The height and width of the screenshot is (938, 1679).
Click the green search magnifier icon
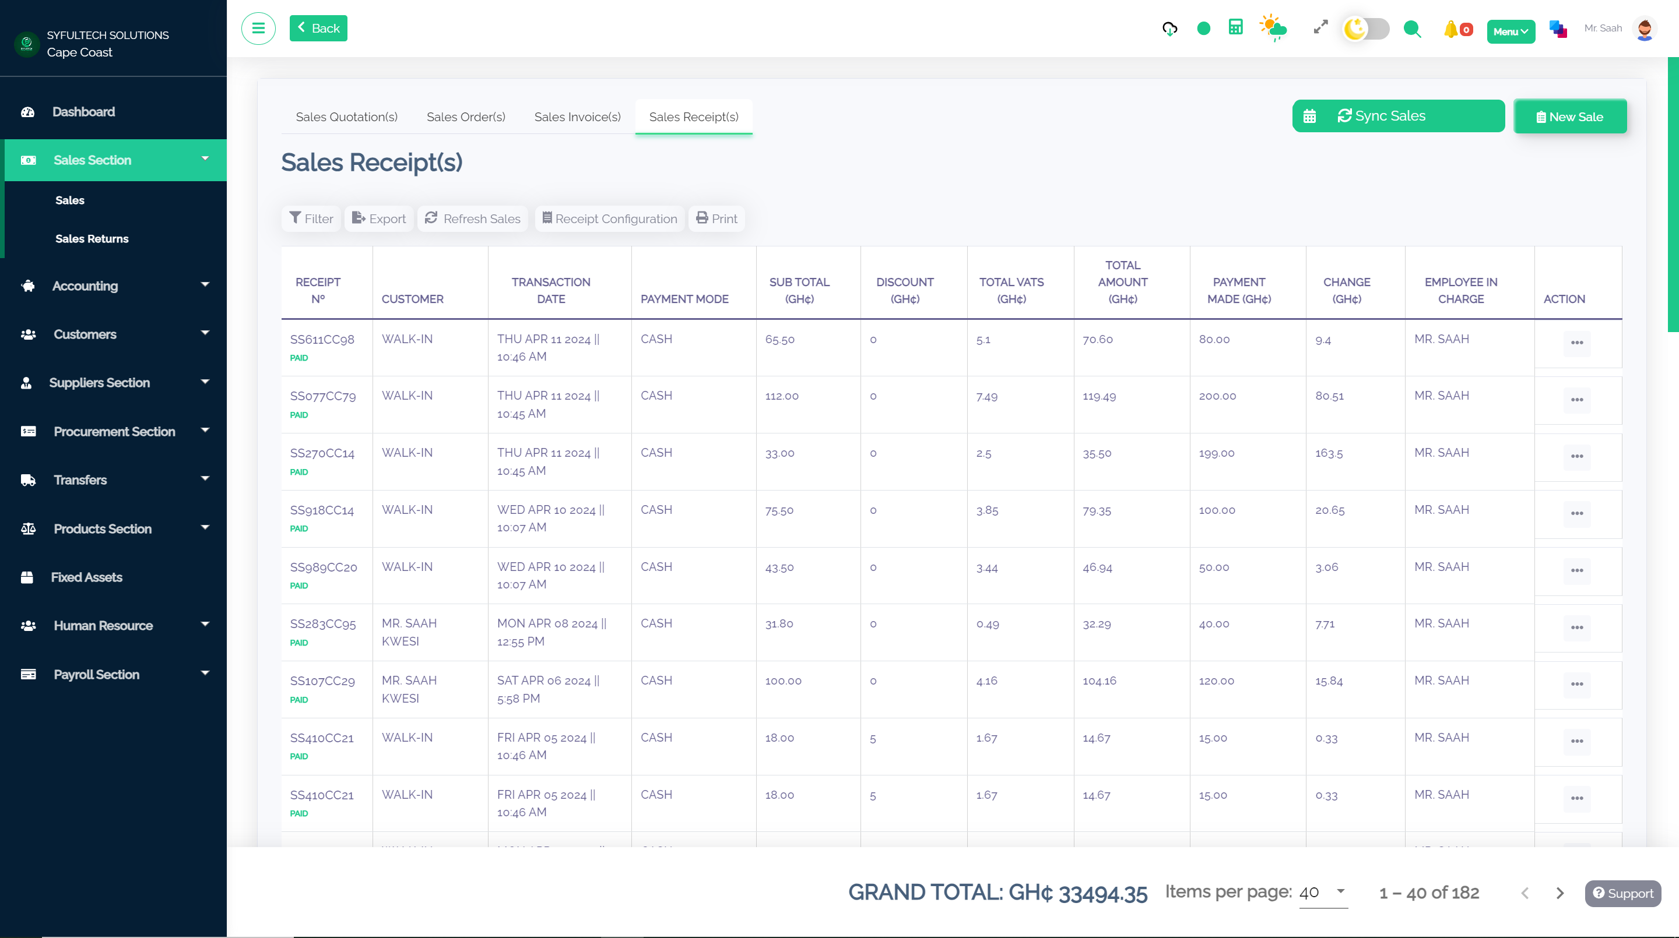pos(1412,29)
